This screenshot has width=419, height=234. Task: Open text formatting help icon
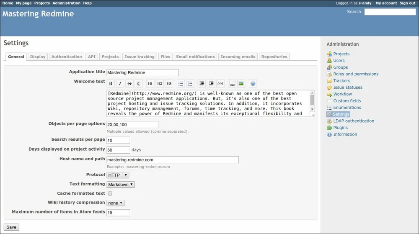click(x=253, y=83)
